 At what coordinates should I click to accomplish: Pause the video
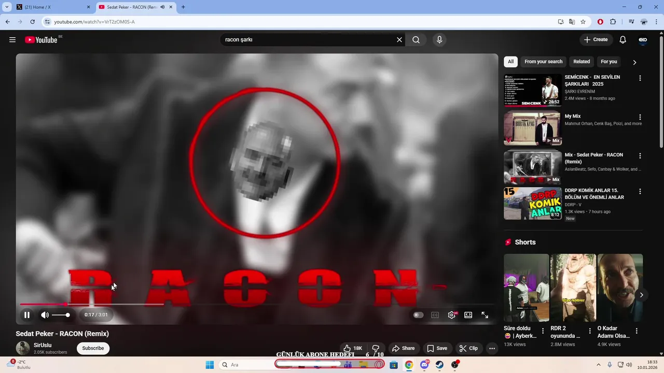27,315
